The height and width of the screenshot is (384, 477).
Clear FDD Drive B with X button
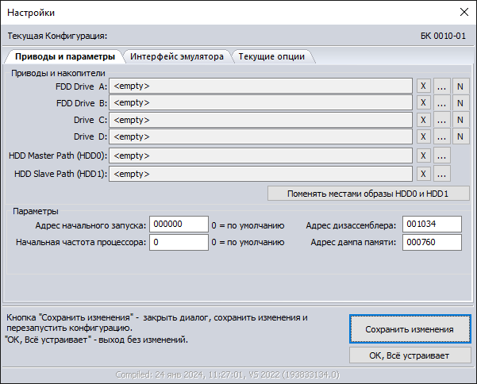424,103
